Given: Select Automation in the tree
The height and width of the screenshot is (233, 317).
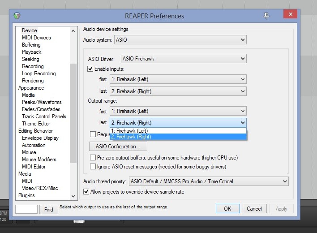Looking at the screenshot, I should point(34,145).
